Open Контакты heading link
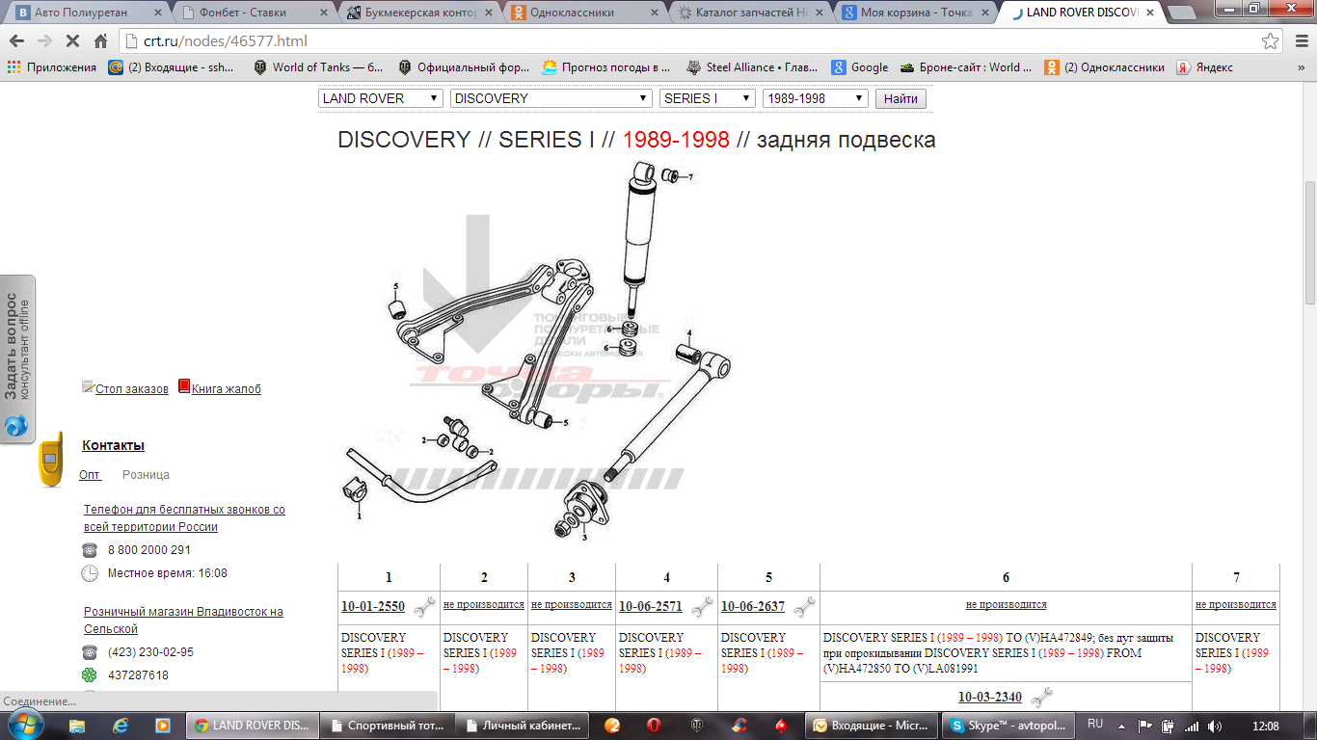 click(113, 445)
